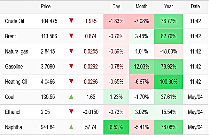Screen dimensions: 209x135
Task: Click Heating Oil month change -6.67%
Action: (141, 82)
